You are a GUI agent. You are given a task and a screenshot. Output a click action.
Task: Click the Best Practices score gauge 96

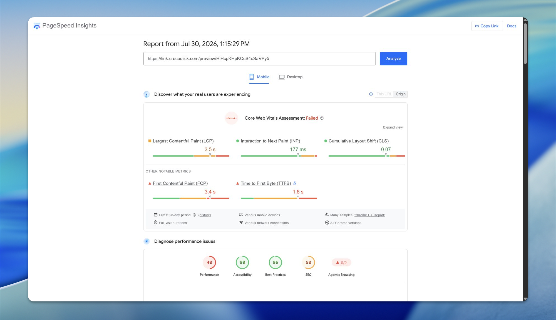pos(275,263)
